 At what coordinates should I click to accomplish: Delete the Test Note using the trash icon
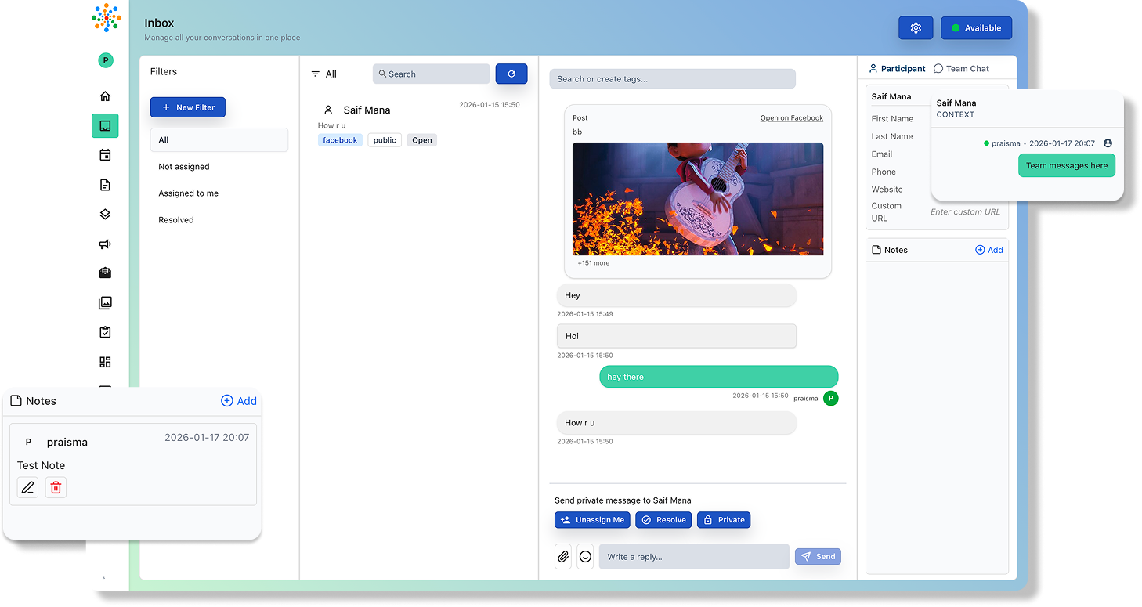coord(56,487)
